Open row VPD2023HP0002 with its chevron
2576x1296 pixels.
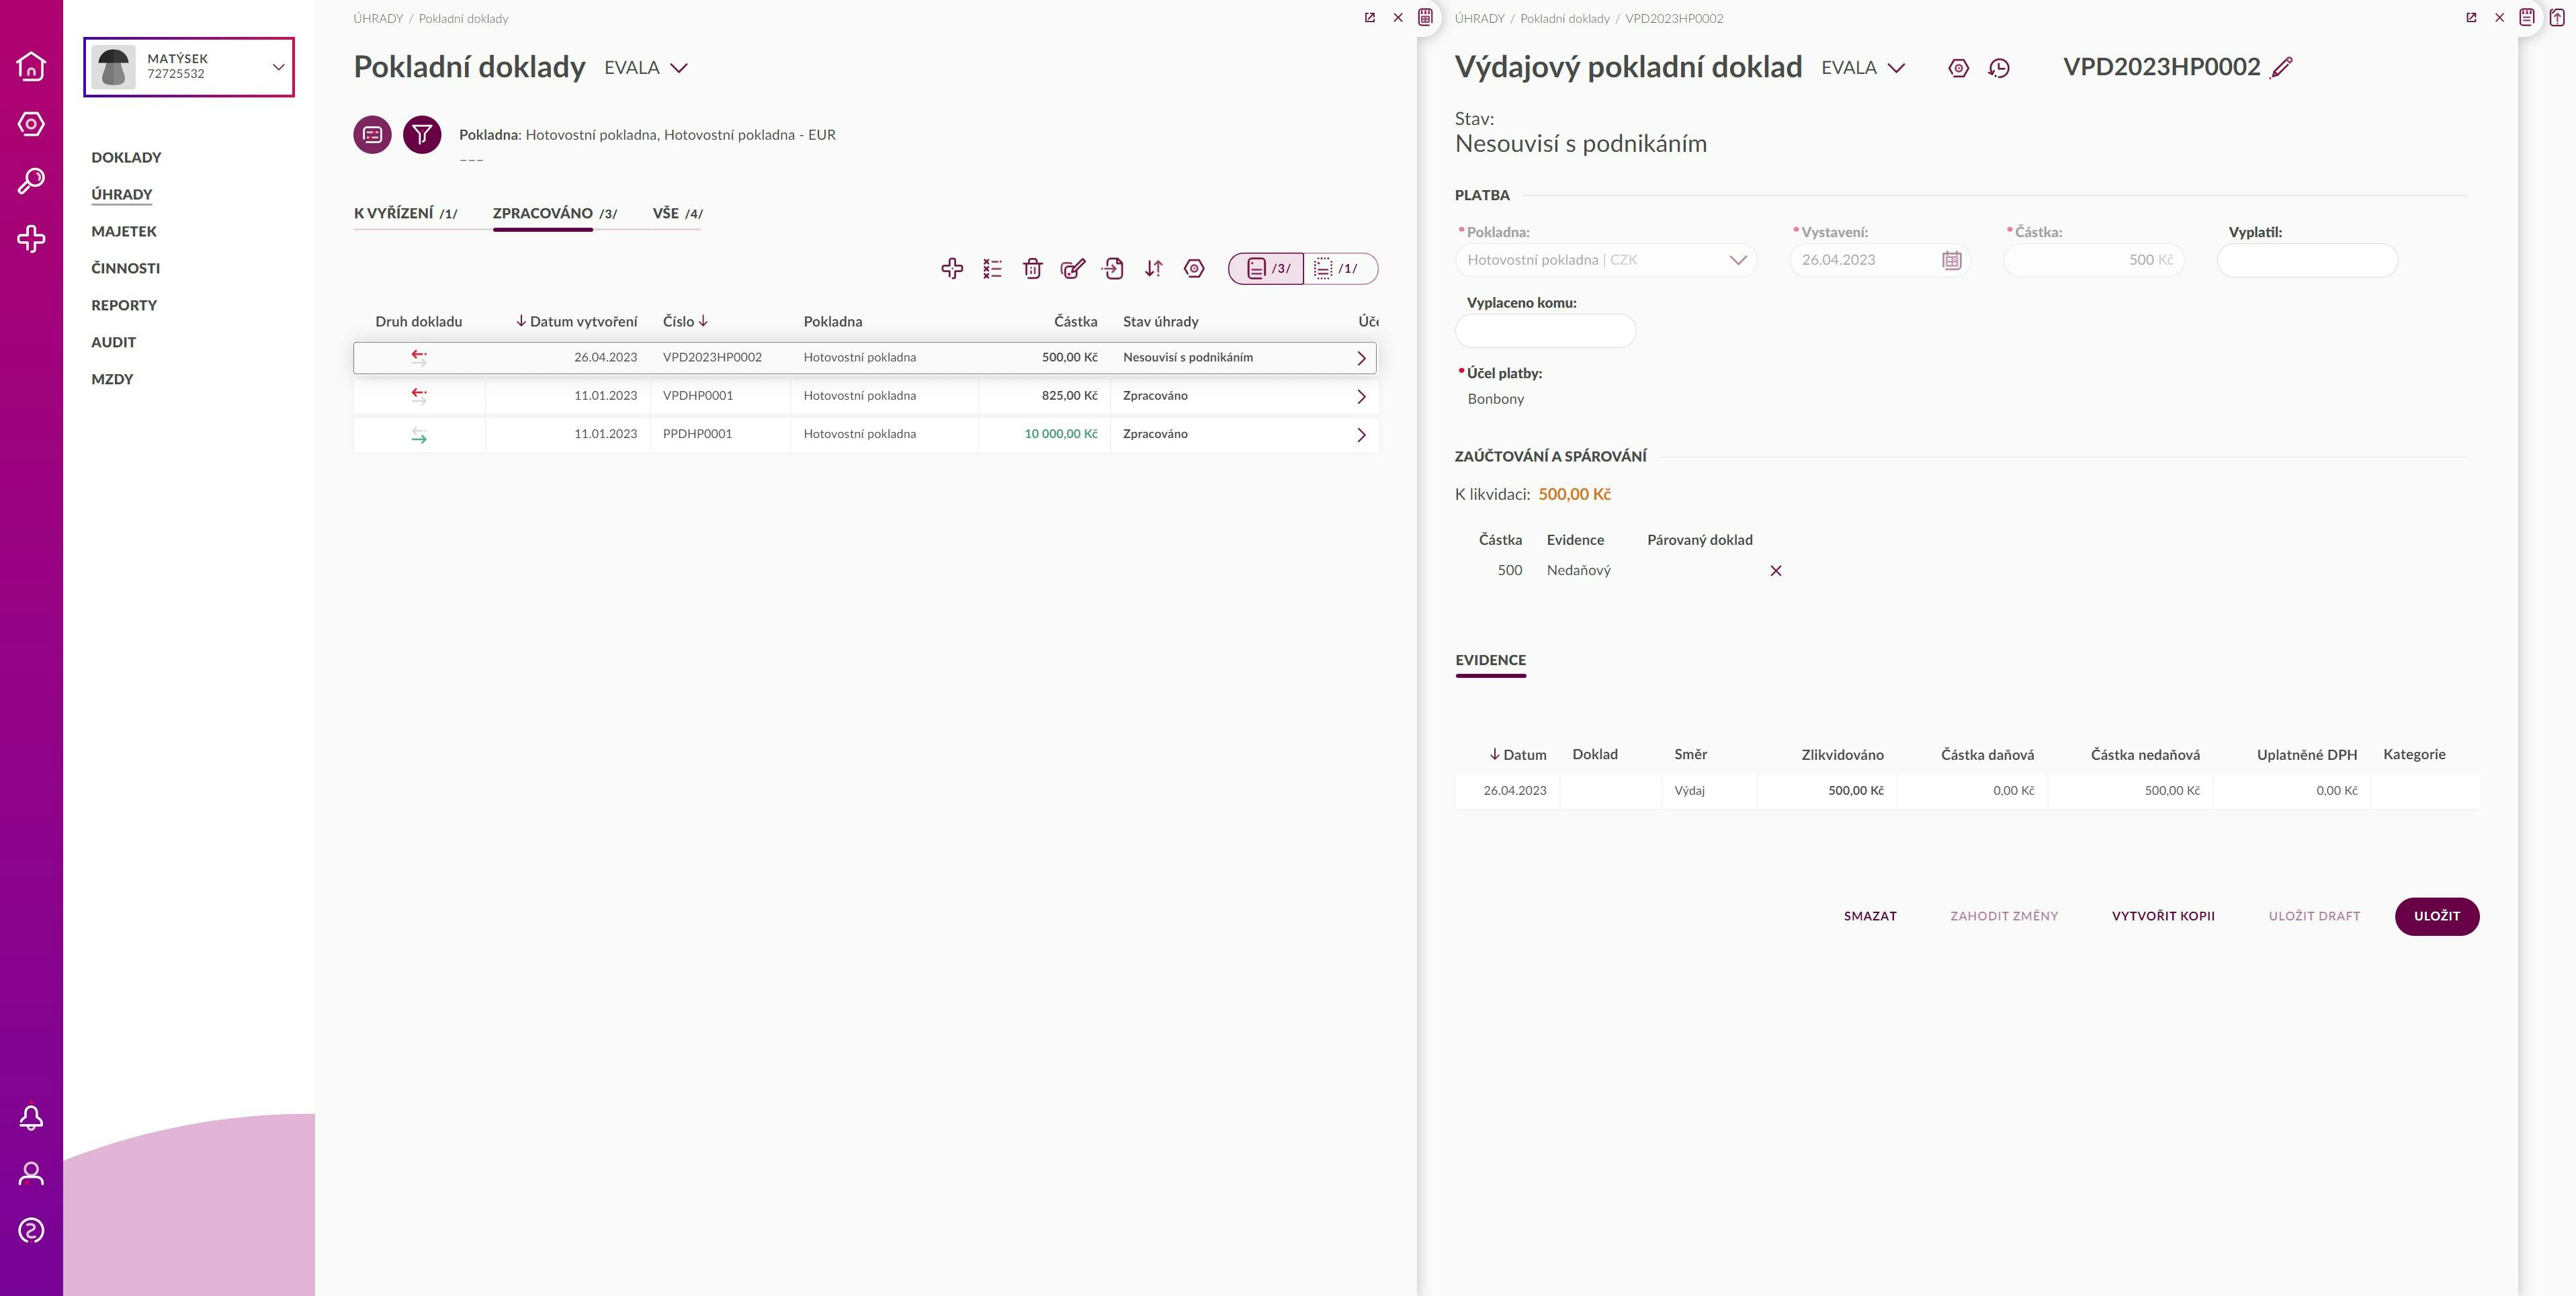pyautogui.click(x=1361, y=358)
